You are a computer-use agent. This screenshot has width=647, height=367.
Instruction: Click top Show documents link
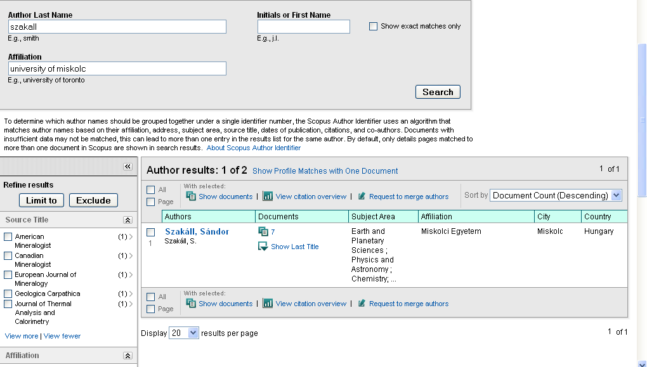[226, 196]
